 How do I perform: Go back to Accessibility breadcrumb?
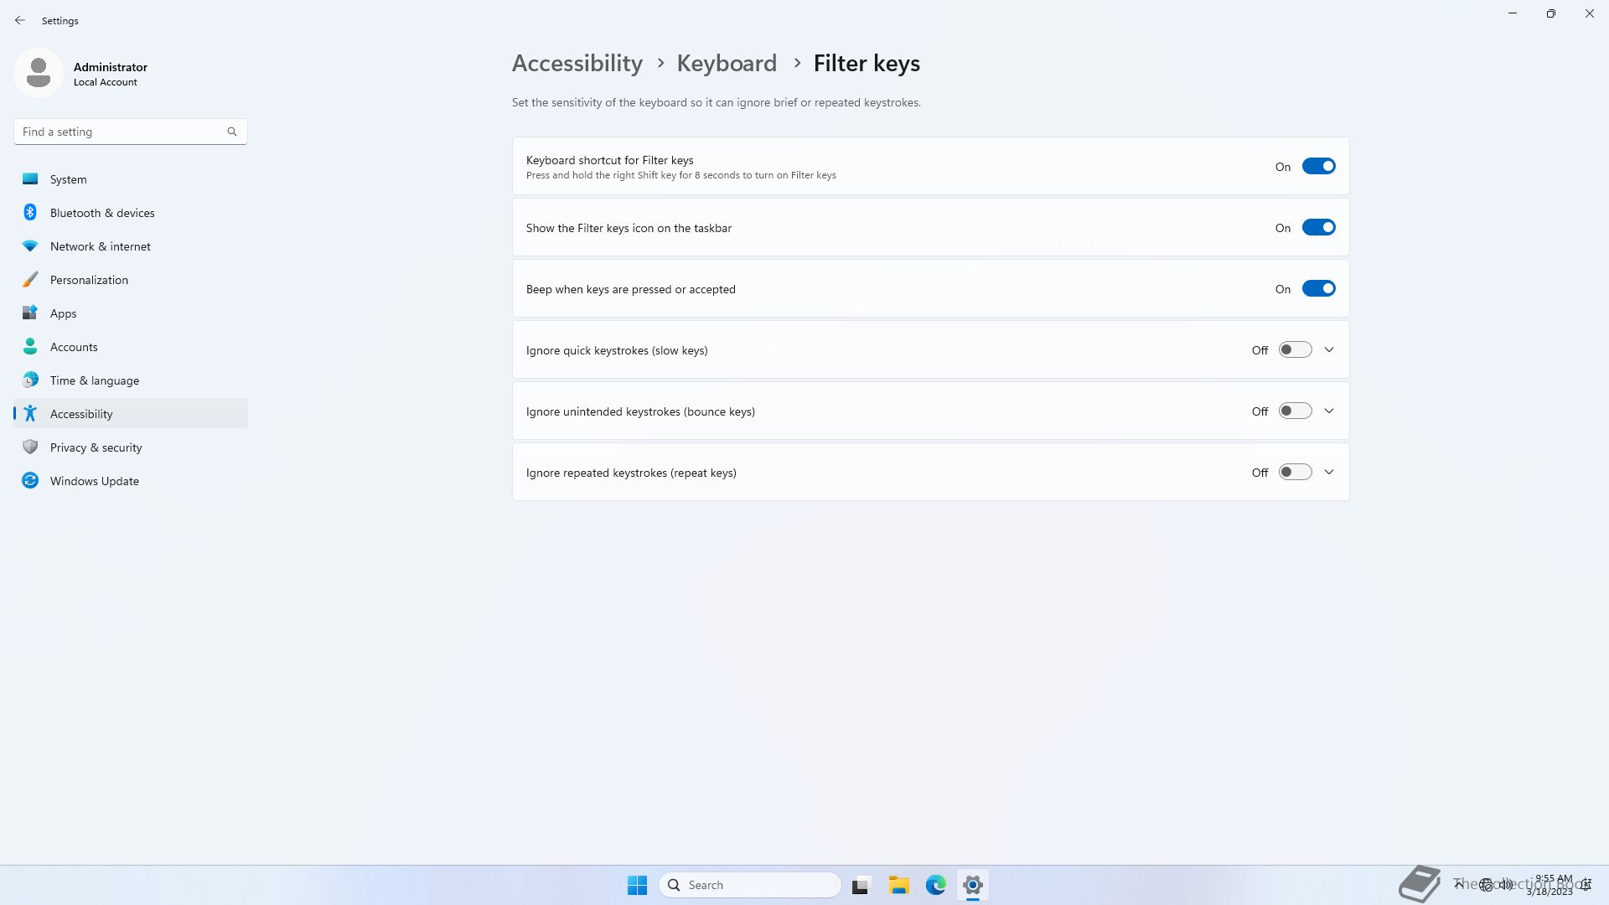(x=577, y=64)
